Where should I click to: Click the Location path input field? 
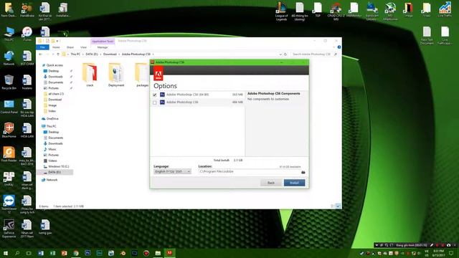[x=250, y=172]
